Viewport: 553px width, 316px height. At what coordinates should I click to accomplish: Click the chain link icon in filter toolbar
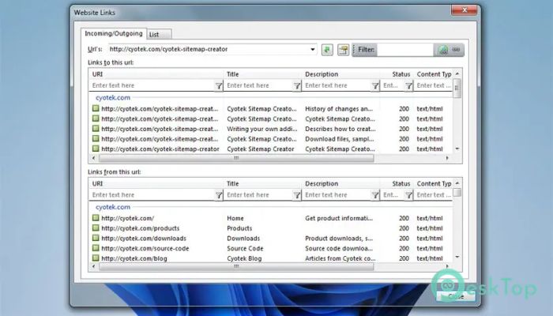(456, 50)
